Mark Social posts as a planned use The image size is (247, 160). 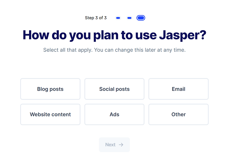click(x=114, y=89)
